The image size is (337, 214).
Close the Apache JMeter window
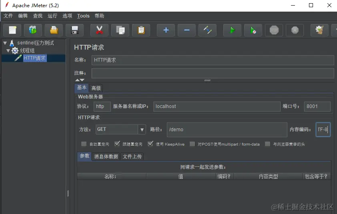pos(329,5)
